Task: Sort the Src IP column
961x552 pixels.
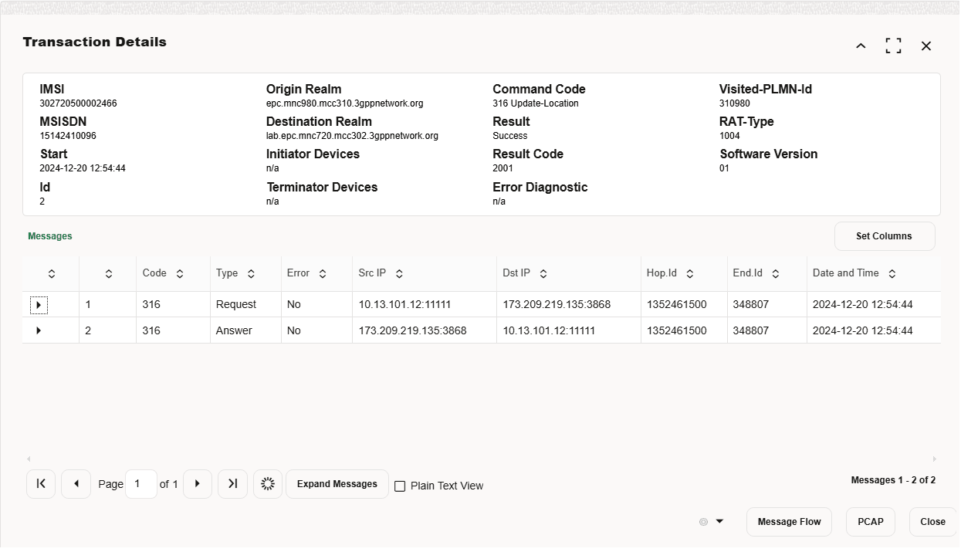Action: 400,273
